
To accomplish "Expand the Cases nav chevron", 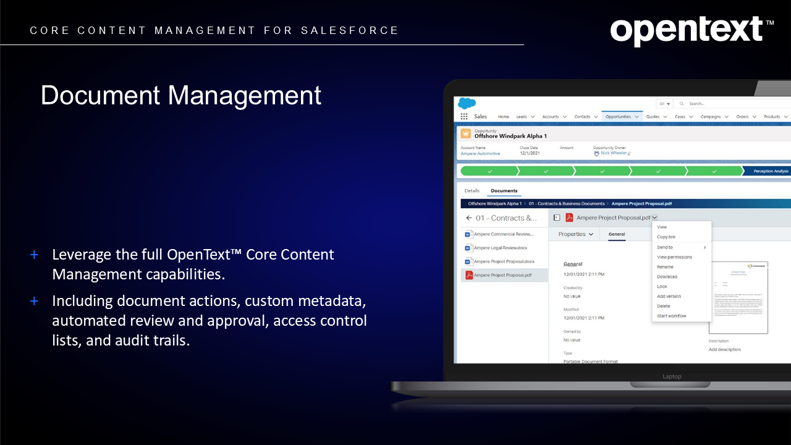I will pyautogui.click(x=691, y=117).
